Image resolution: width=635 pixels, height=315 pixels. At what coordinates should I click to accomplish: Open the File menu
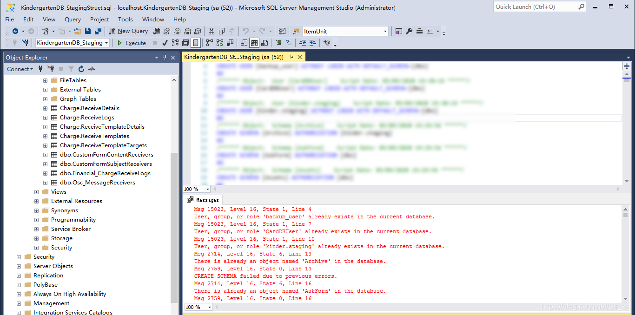coord(9,19)
